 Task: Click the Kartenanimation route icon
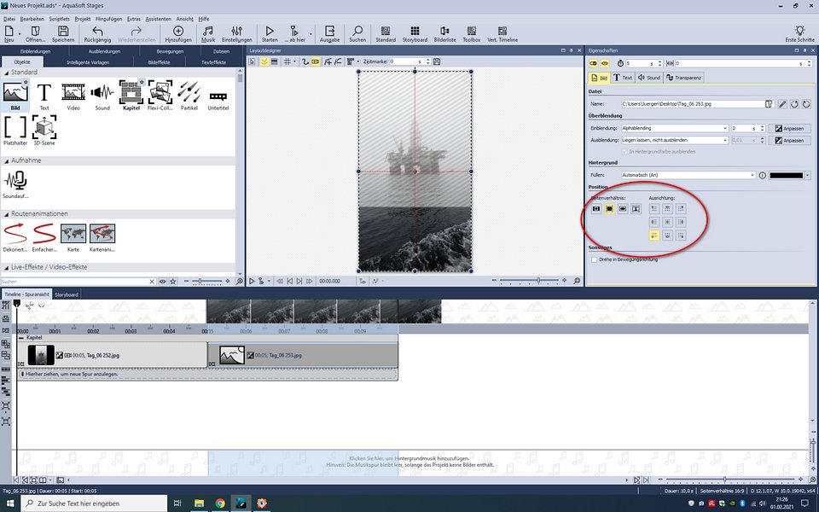coord(102,235)
